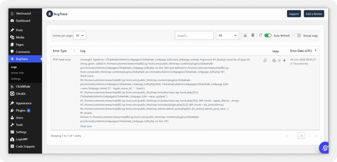Disable the Auto Refresh toggle
337x162 pixels.
click(268, 36)
